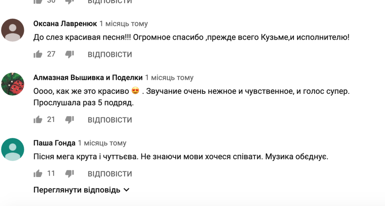Dislike Оксана Лавренюк's comment
Image resolution: width=385 pixels, height=206 pixels.
click(70, 54)
